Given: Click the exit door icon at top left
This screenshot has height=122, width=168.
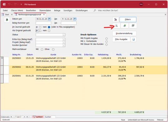Looking at the screenshot, I should [x=7, y=20].
